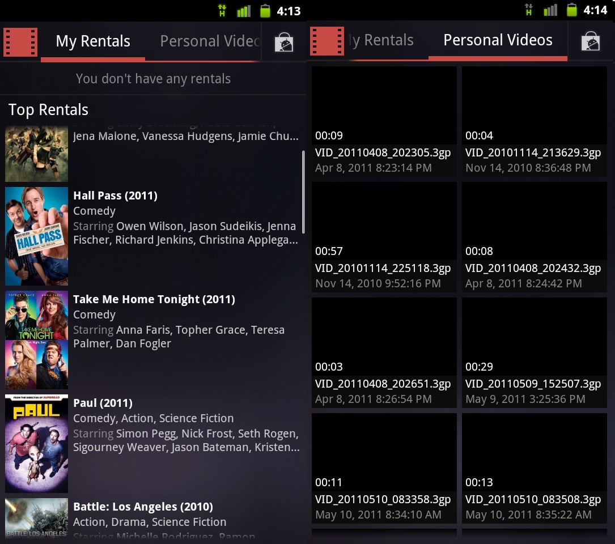Select file VID_20110510_083358.3gp
The width and height of the screenshot is (615, 544).
point(383,499)
